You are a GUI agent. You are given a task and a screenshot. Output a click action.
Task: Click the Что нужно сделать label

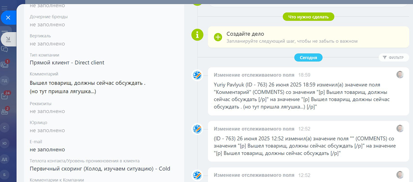click(x=308, y=17)
